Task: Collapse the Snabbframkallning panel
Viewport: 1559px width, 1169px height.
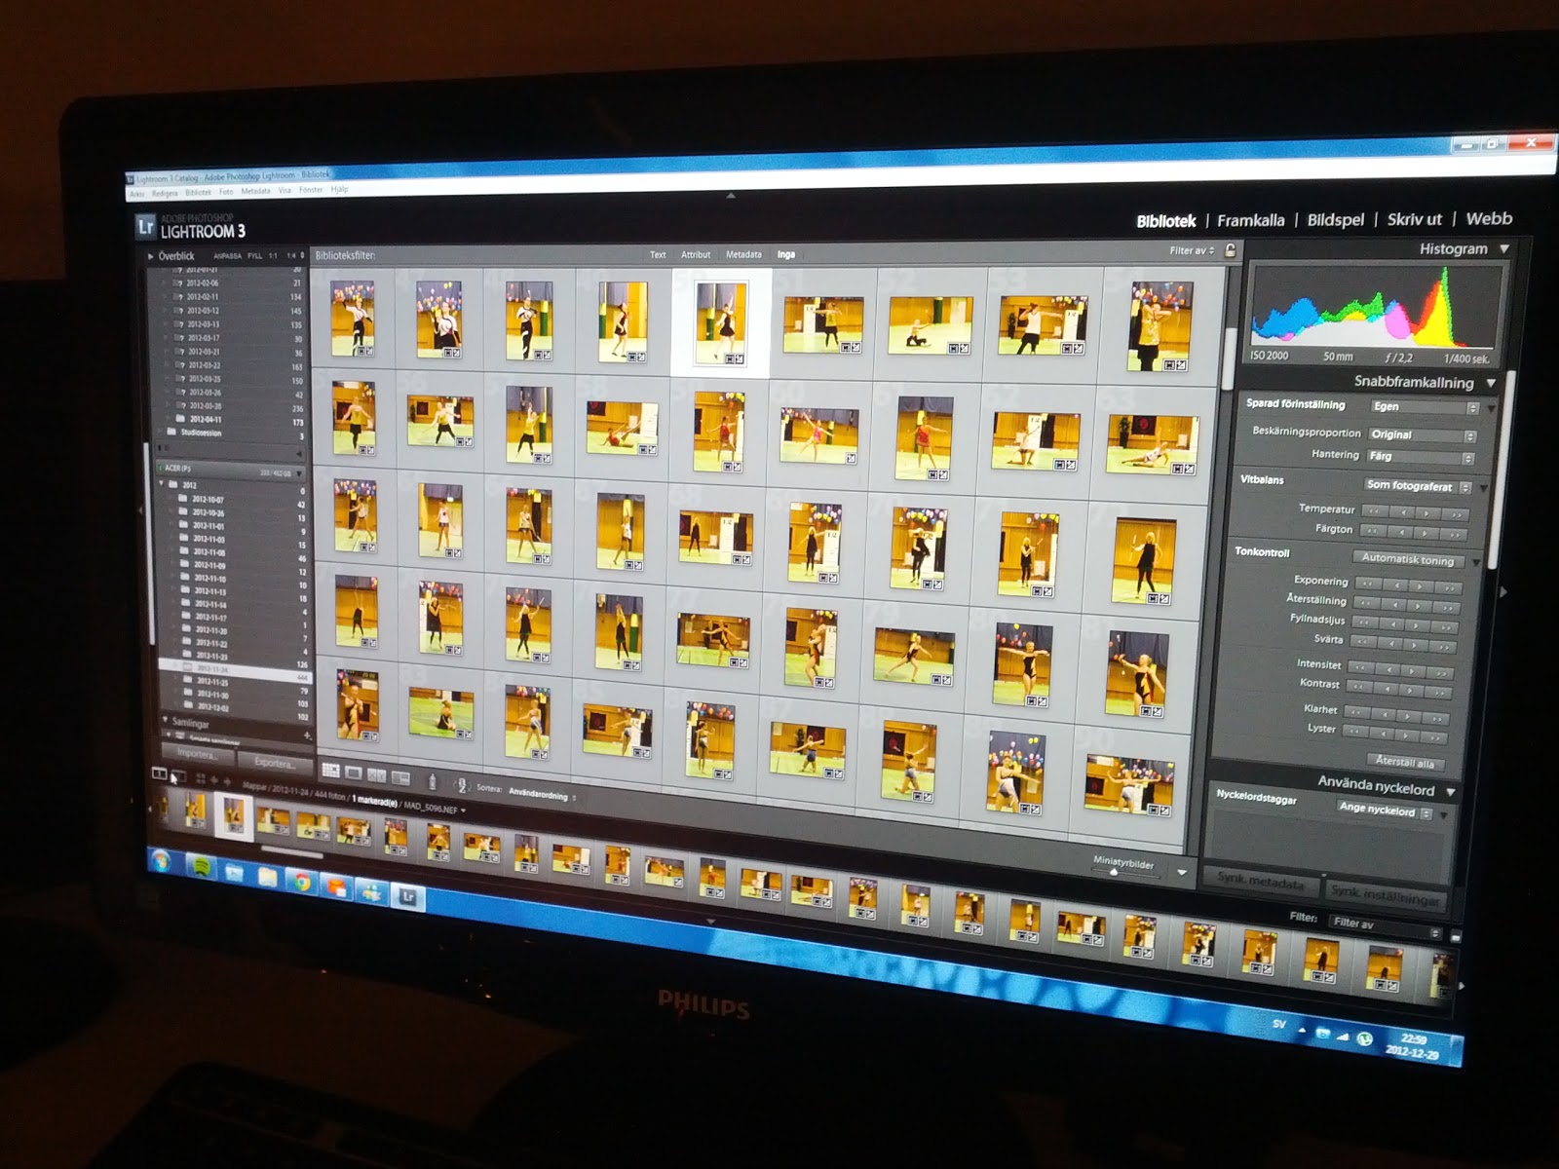Action: coord(1491,384)
